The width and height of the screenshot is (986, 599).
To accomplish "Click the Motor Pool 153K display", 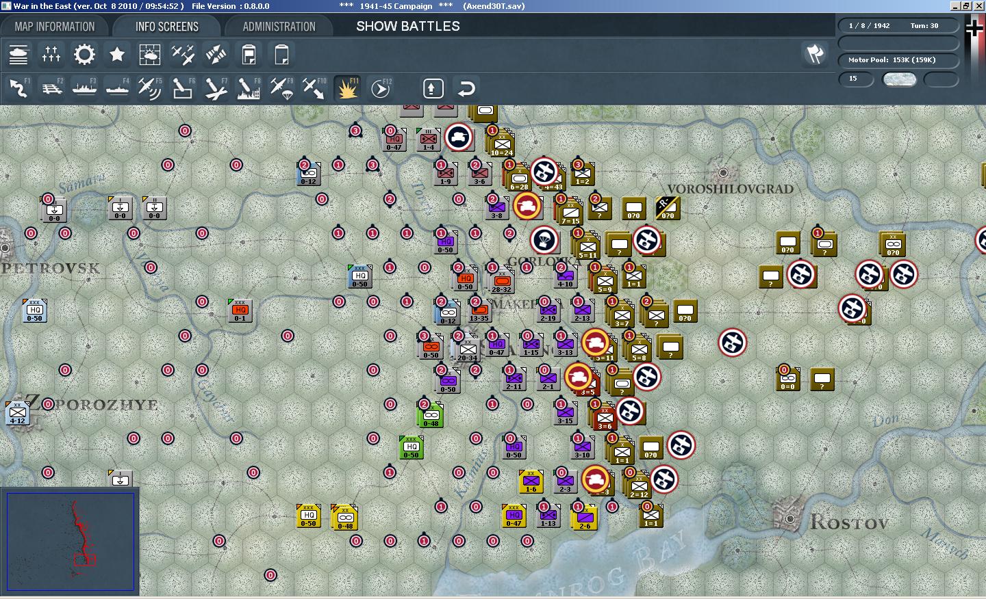I will point(898,59).
